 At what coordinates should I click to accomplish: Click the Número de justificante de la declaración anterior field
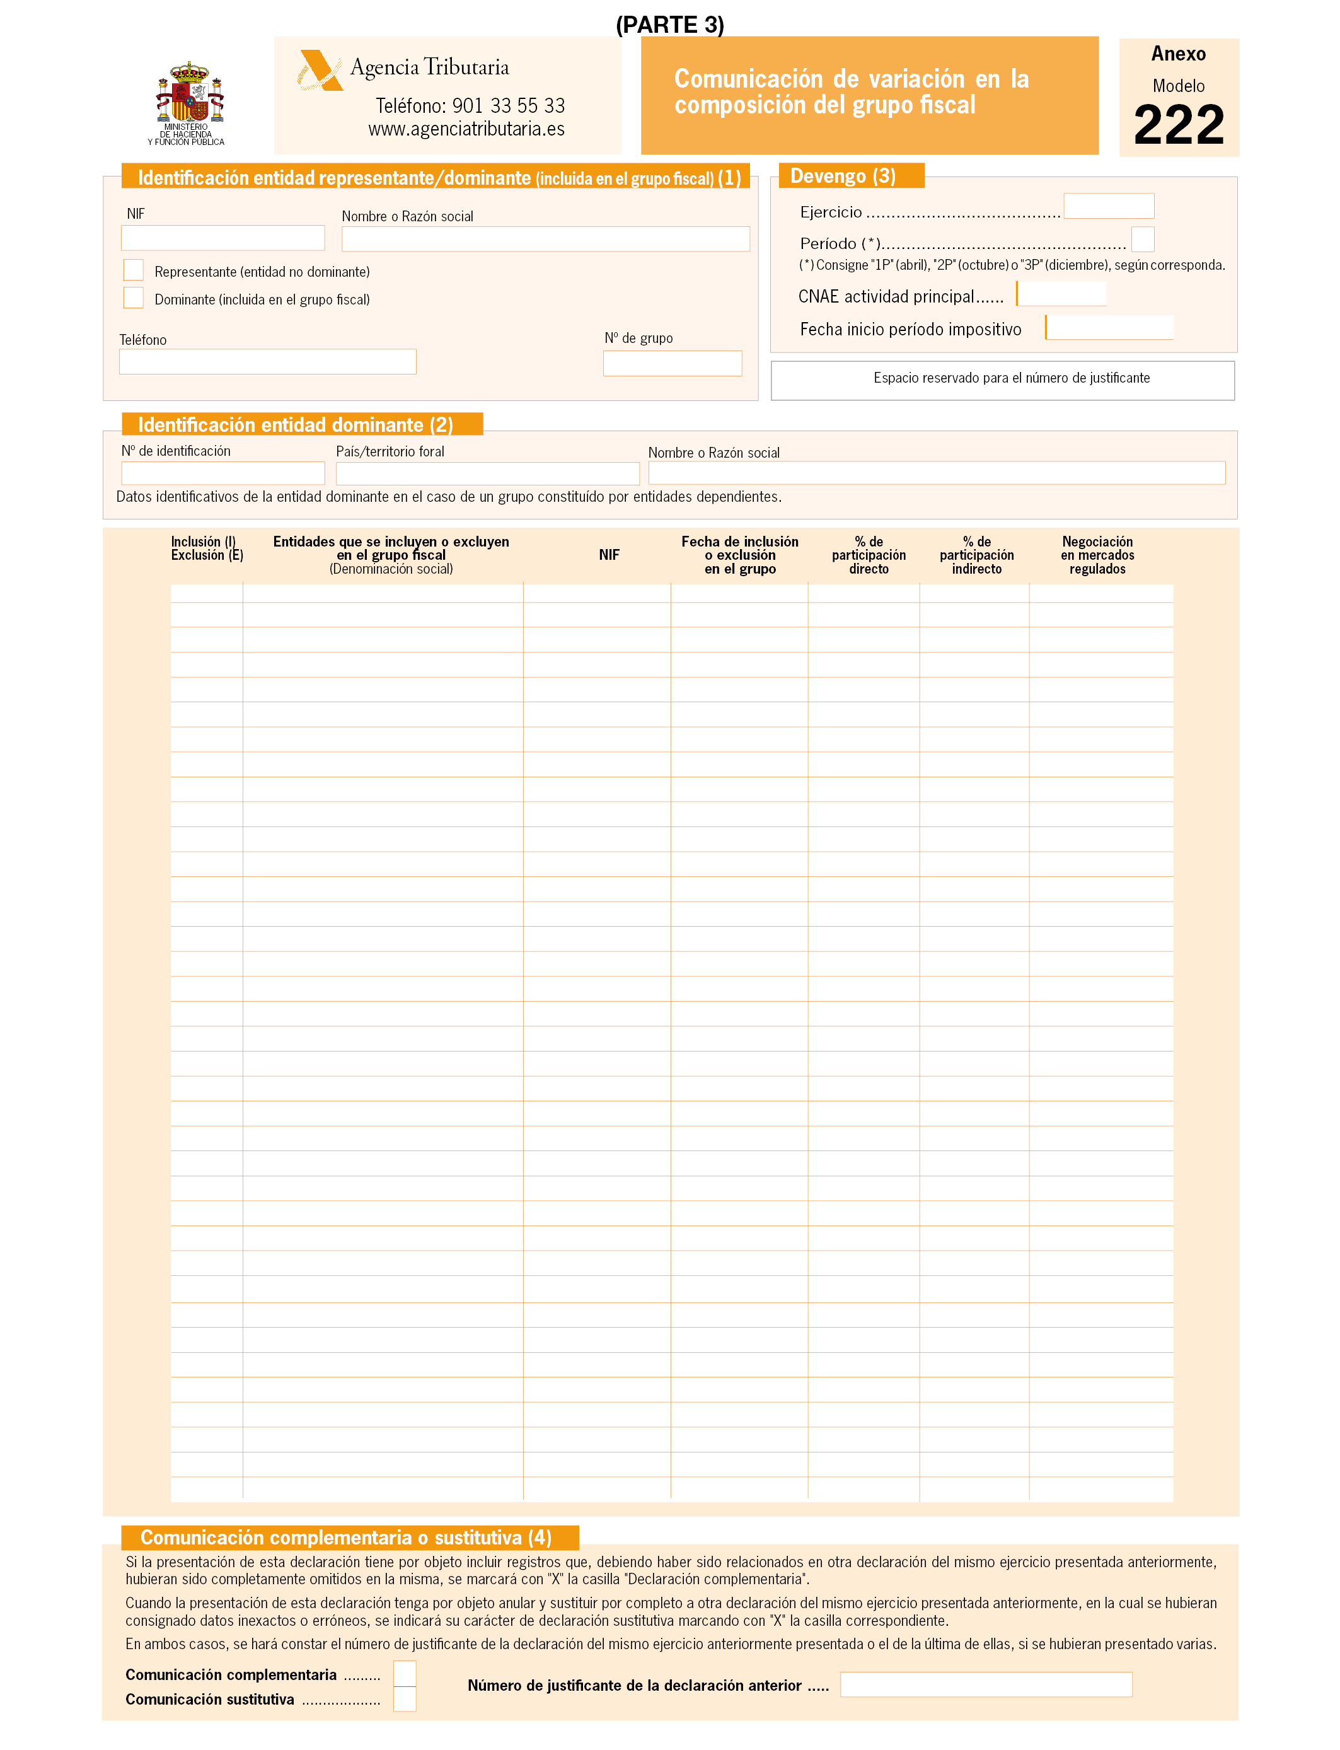pos(986,1684)
